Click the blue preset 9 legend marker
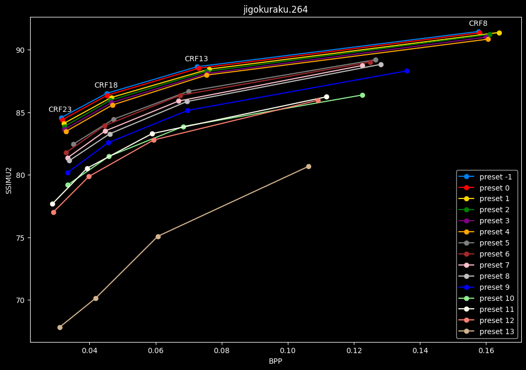Image resolution: width=526 pixels, height=370 pixels. (x=466, y=287)
